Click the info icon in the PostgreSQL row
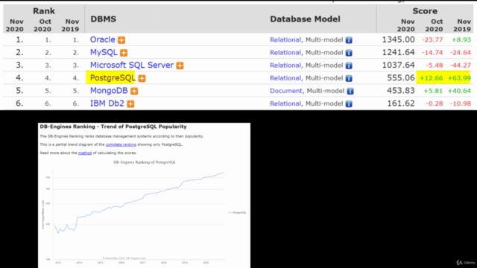The image size is (477, 268). click(349, 78)
